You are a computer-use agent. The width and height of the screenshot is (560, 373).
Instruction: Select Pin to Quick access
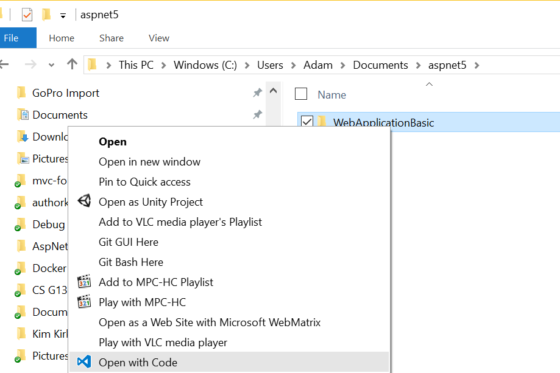(x=144, y=181)
